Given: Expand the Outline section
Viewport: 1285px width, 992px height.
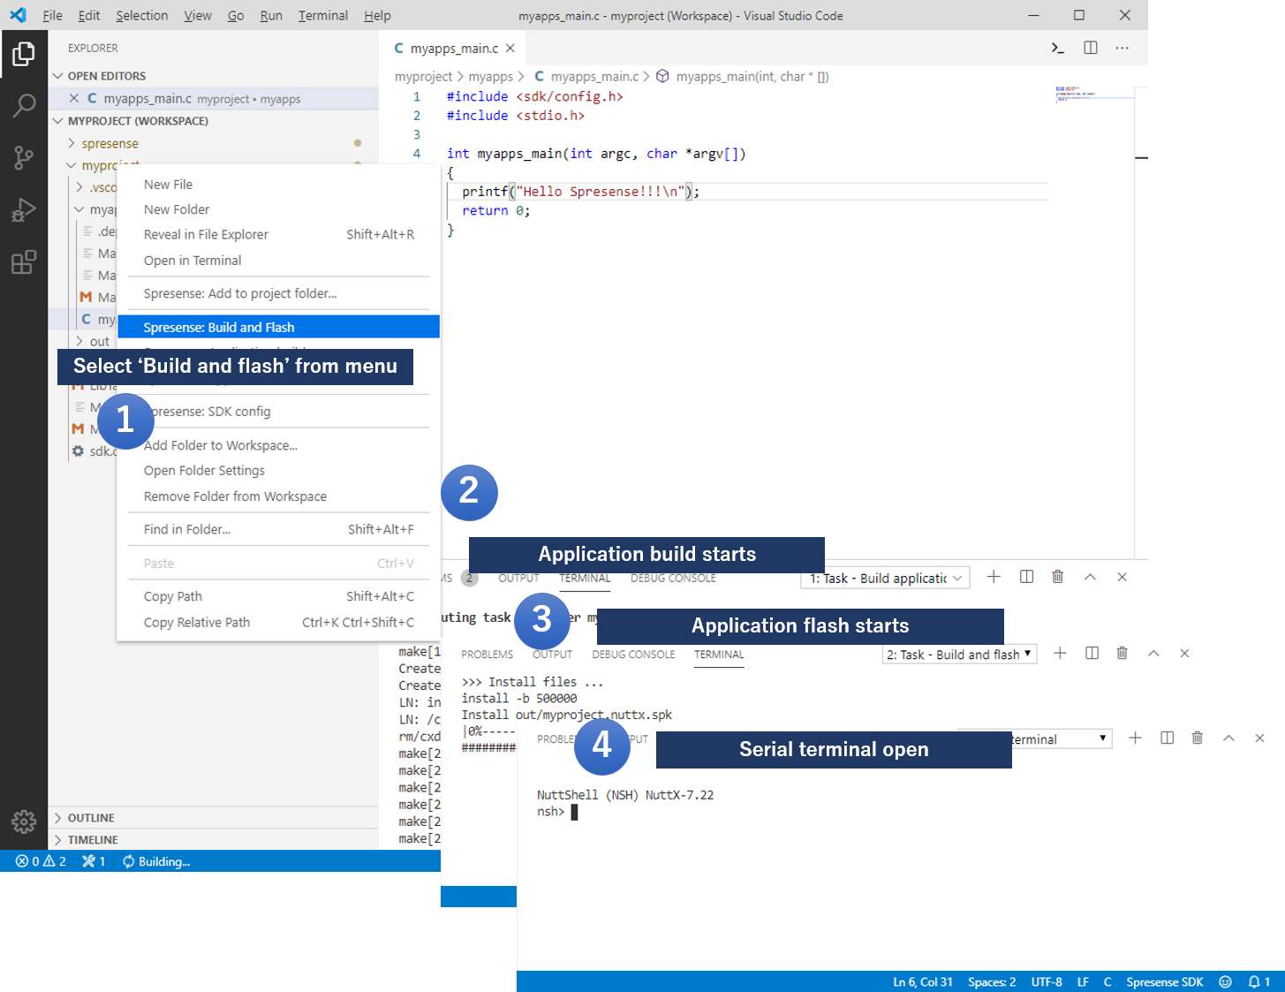Looking at the screenshot, I should point(90,818).
